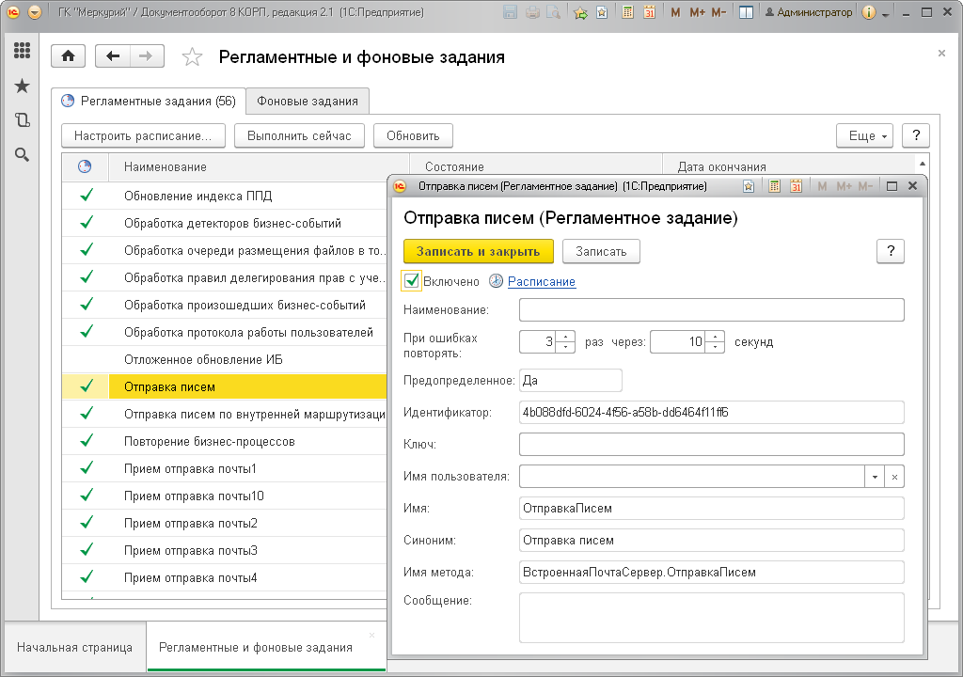Click the Сообщение text area
963x677 pixels.
[711, 618]
